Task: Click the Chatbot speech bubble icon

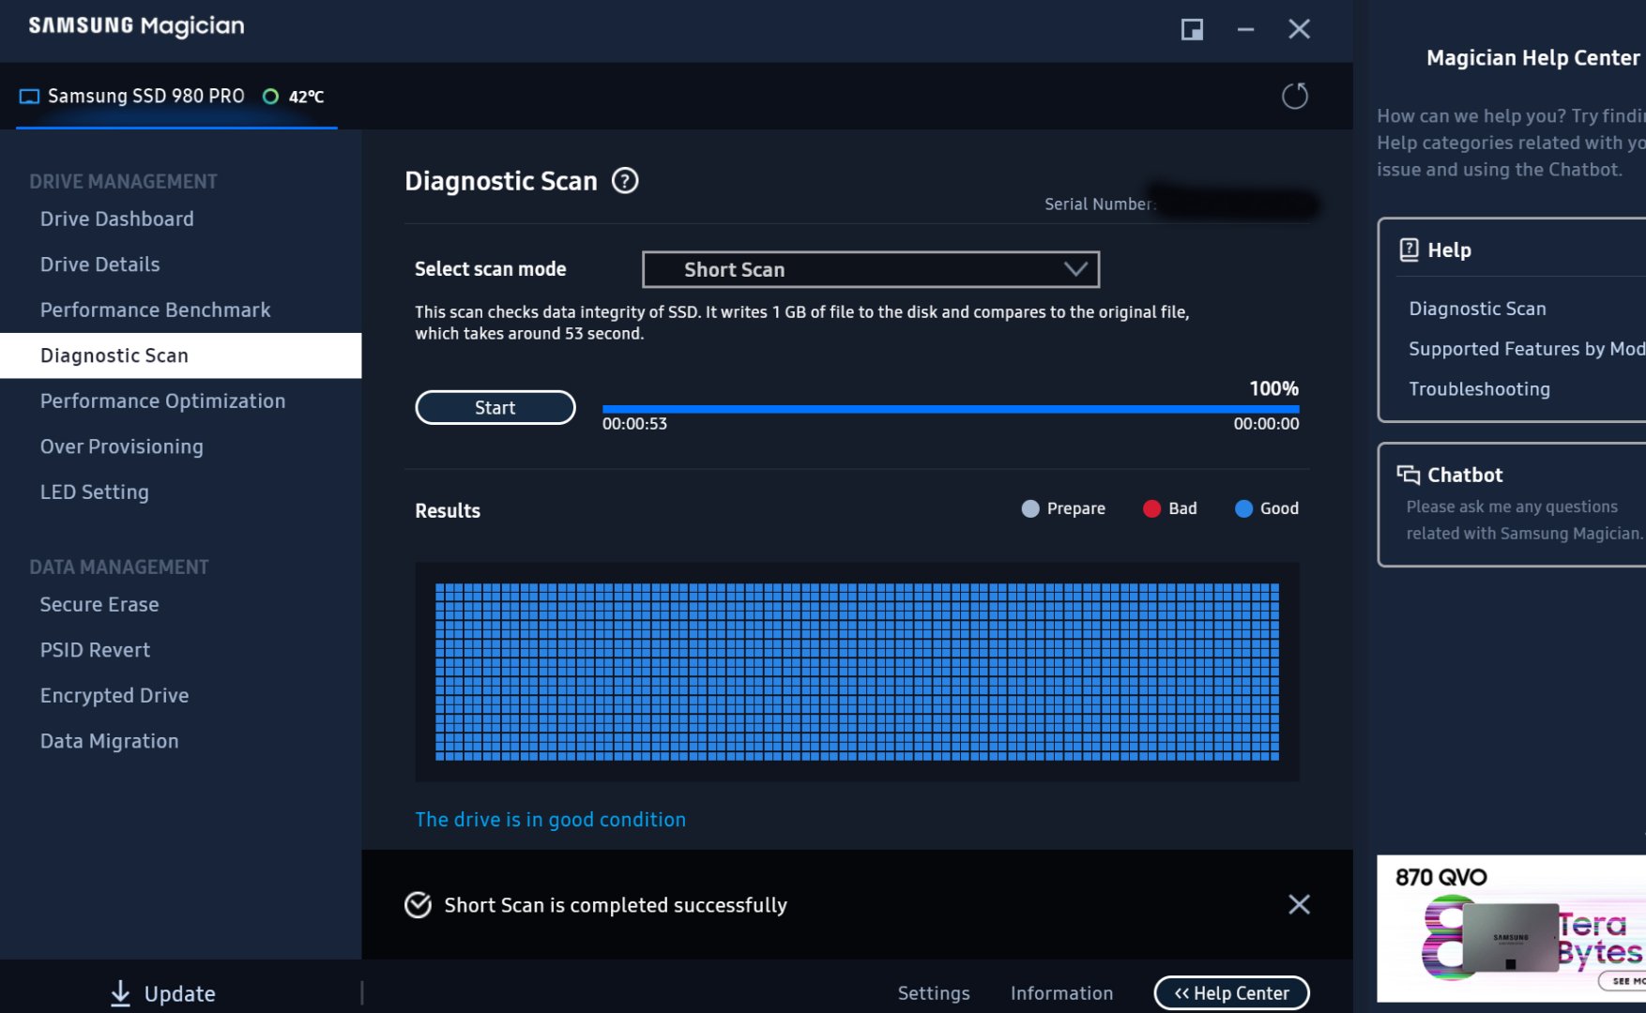Action: pyautogui.click(x=1408, y=475)
